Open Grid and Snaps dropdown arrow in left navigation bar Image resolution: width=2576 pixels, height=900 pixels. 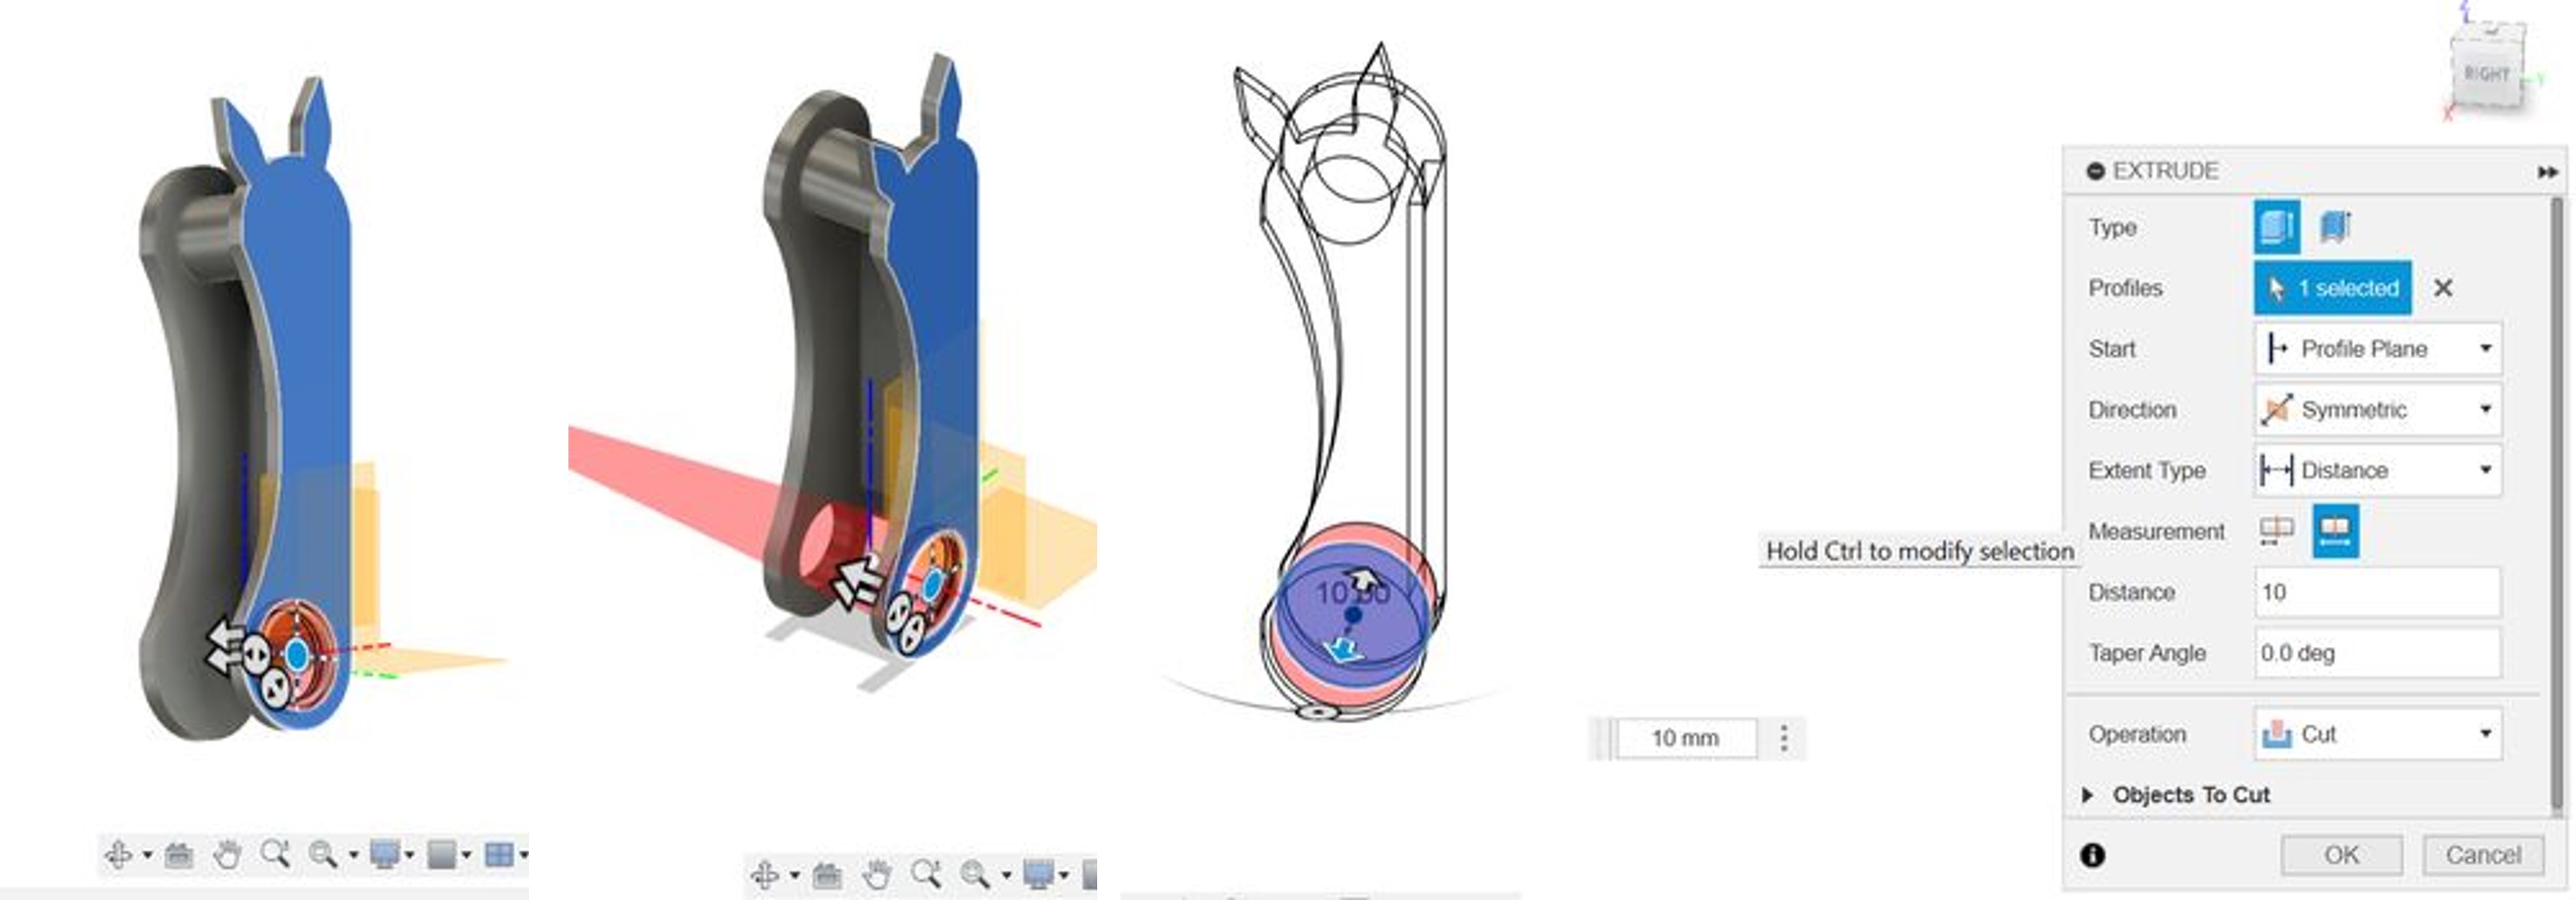466,855
